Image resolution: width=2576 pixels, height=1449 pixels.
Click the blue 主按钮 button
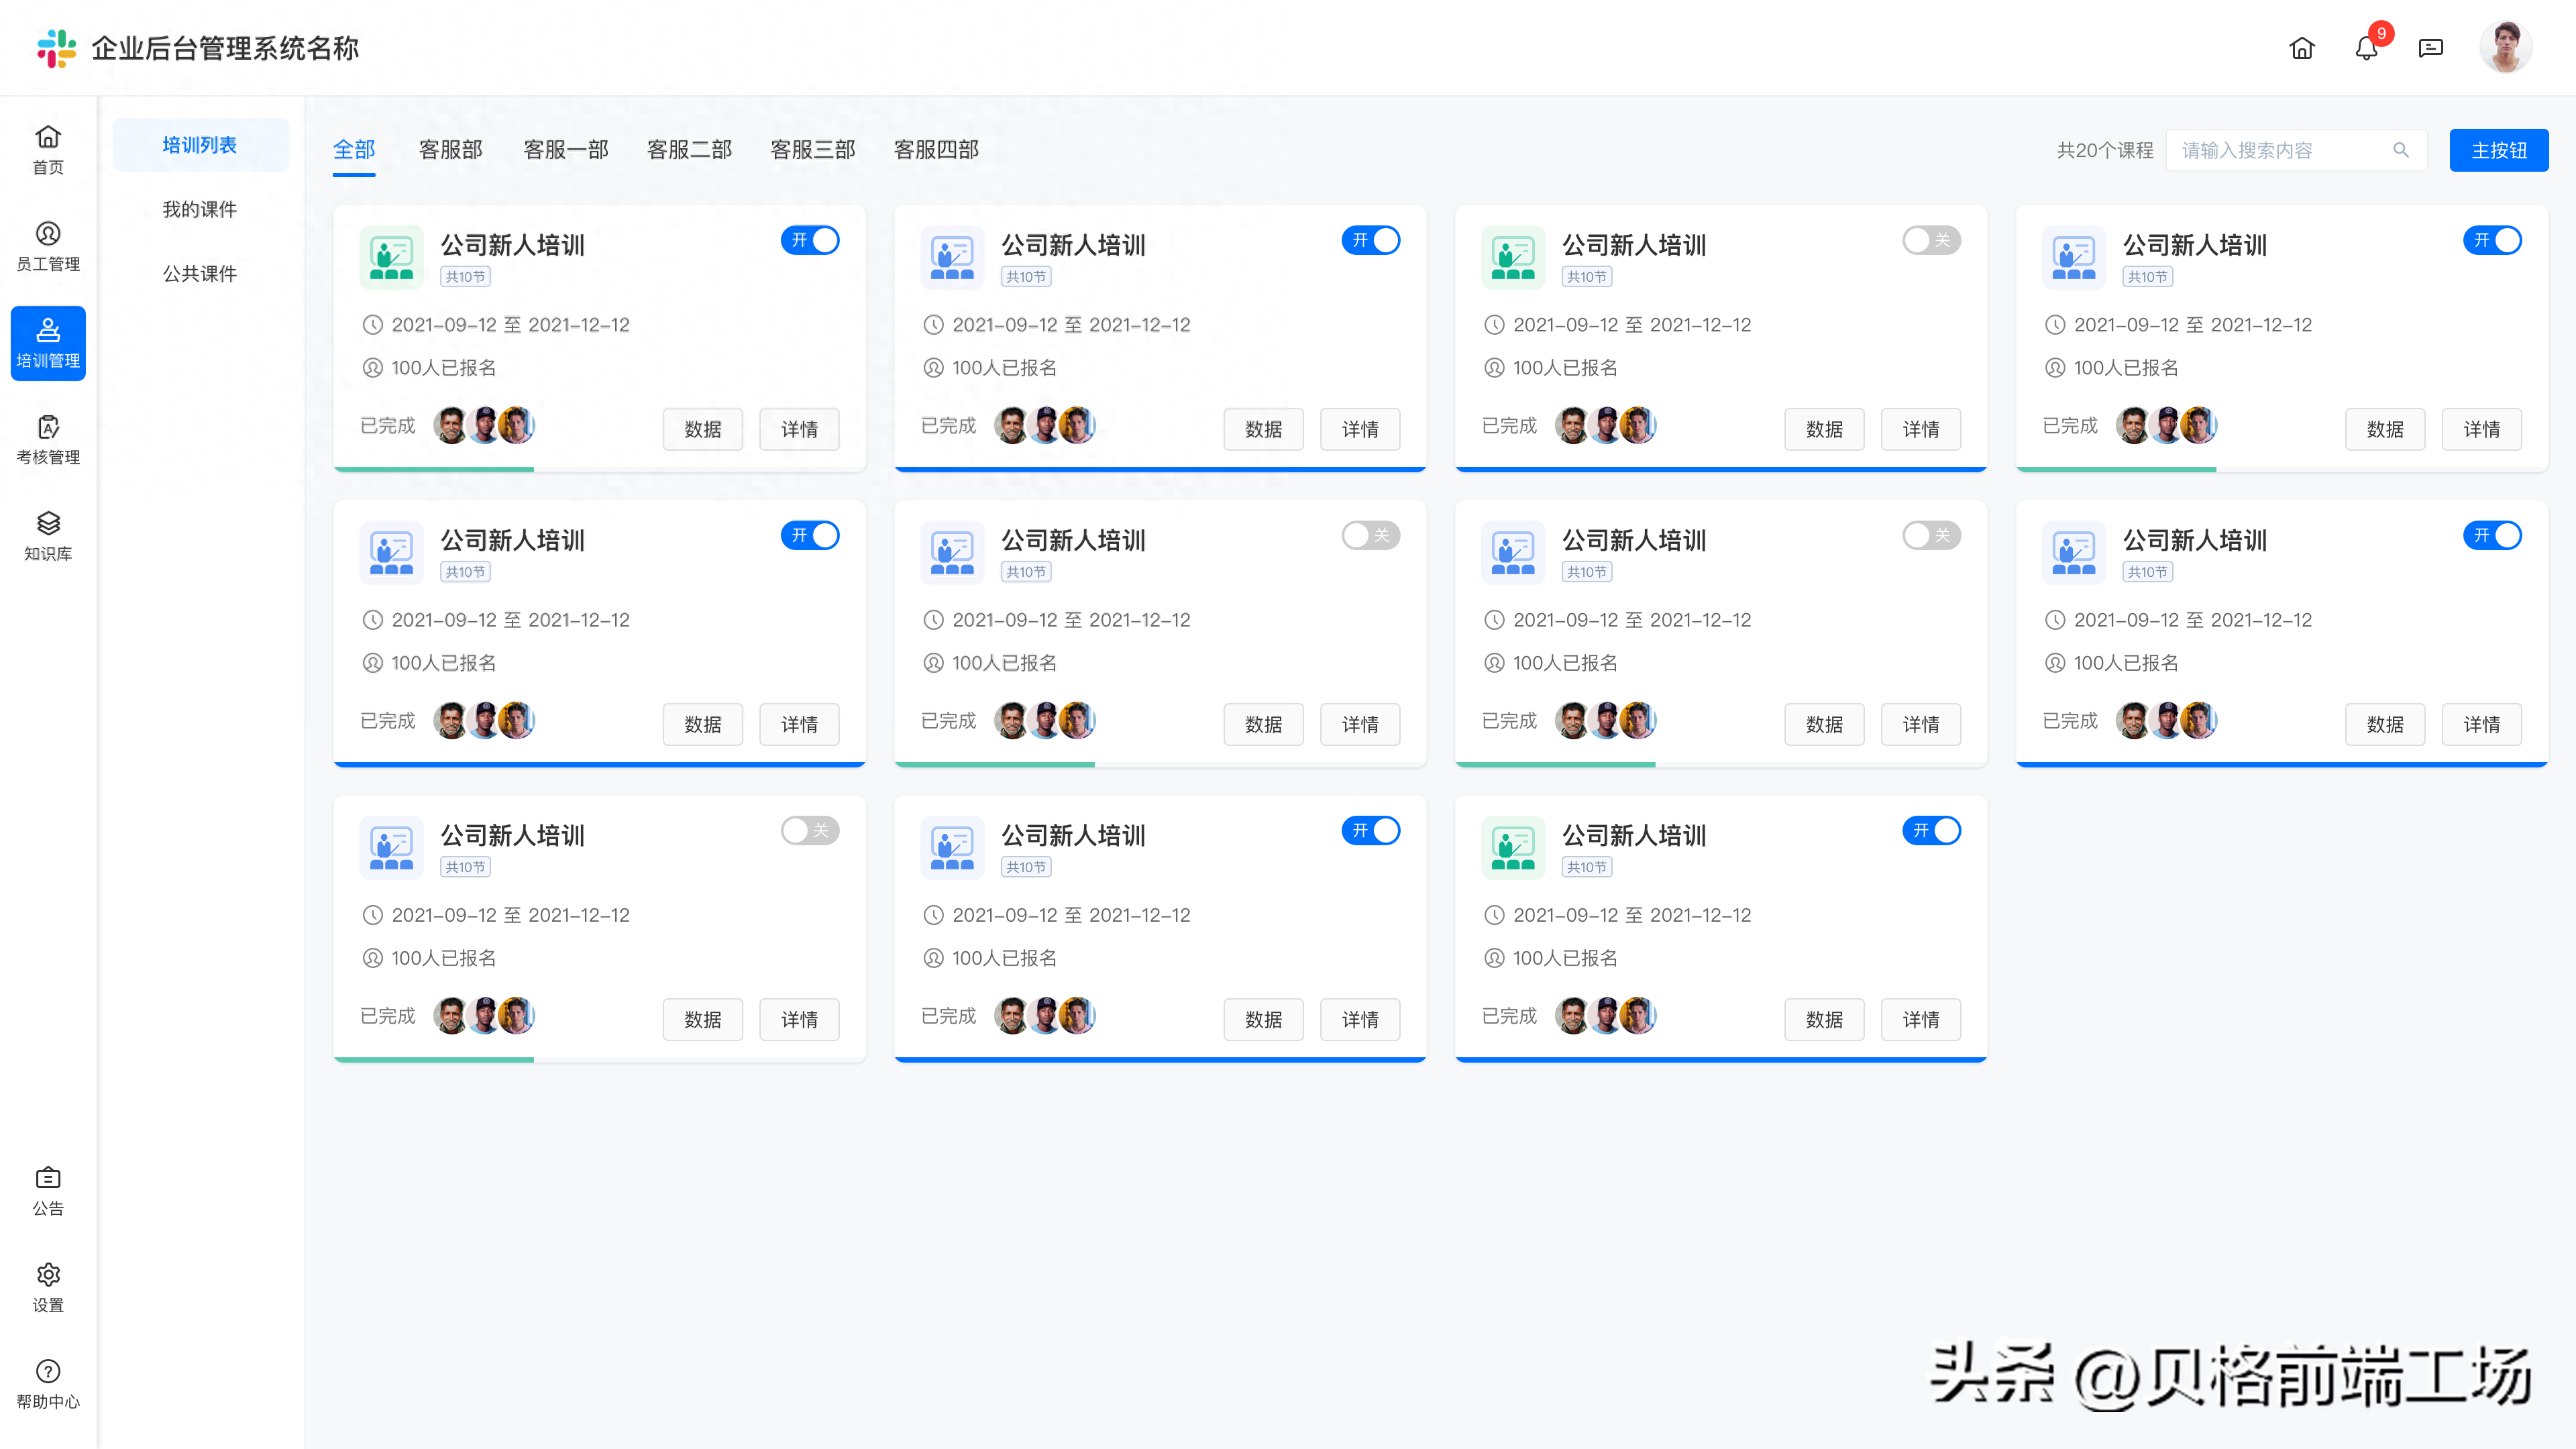(2498, 150)
